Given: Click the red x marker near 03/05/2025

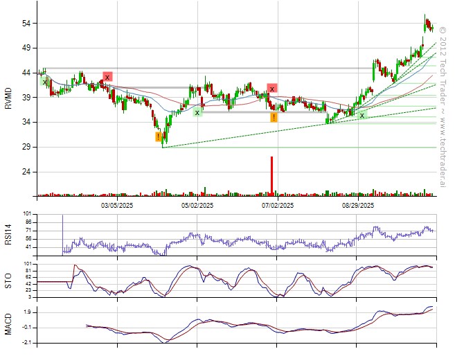Looking at the screenshot, I should click(107, 77).
